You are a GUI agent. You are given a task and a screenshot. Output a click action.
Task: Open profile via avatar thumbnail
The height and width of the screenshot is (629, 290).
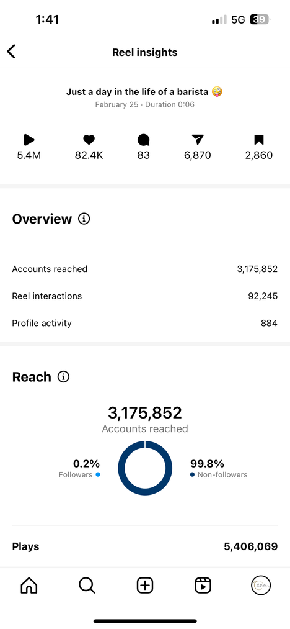pyautogui.click(x=261, y=586)
